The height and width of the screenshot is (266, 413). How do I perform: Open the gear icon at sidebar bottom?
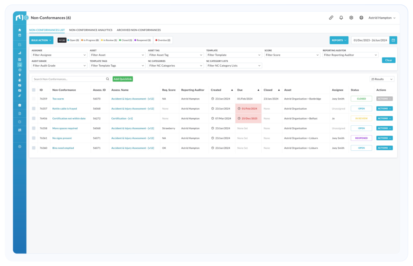[20, 147]
